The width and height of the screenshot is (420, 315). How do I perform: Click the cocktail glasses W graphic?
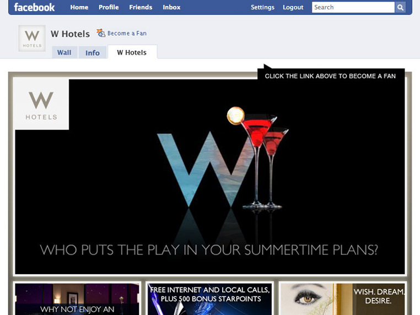point(223,158)
